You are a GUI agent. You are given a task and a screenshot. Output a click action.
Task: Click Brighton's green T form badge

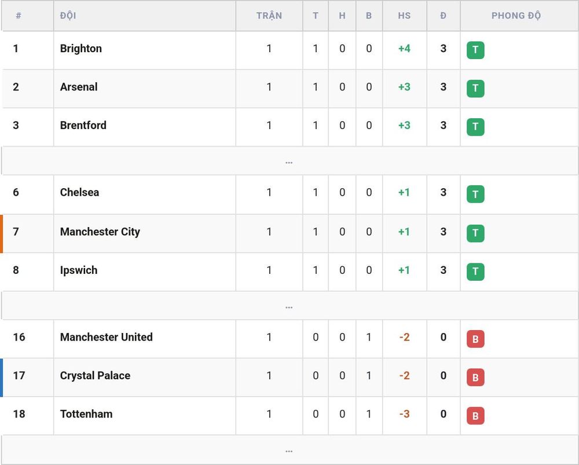pos(475,50)
